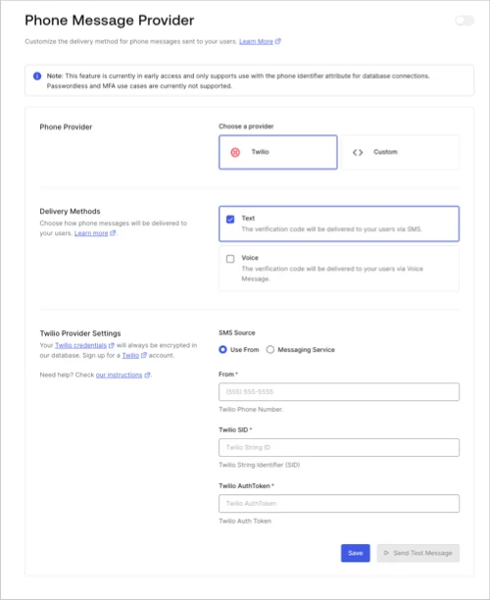This screenshot has height=600, width=490.
Task: Toggle the Phone Message Provider switch
Action: coord(465,21)
